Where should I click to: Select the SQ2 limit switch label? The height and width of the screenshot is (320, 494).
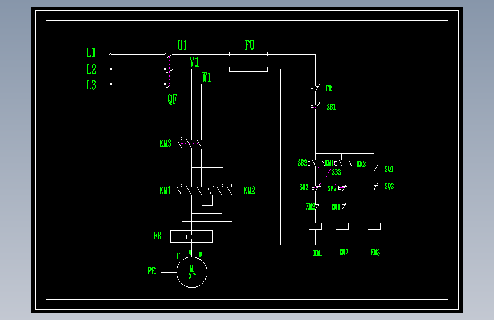pyautogui.click(x=389, y=186)
